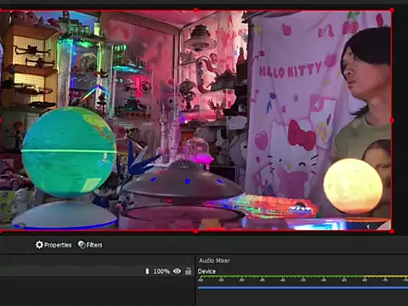Click the Audio Mixer panel title

tap(214, 260)
